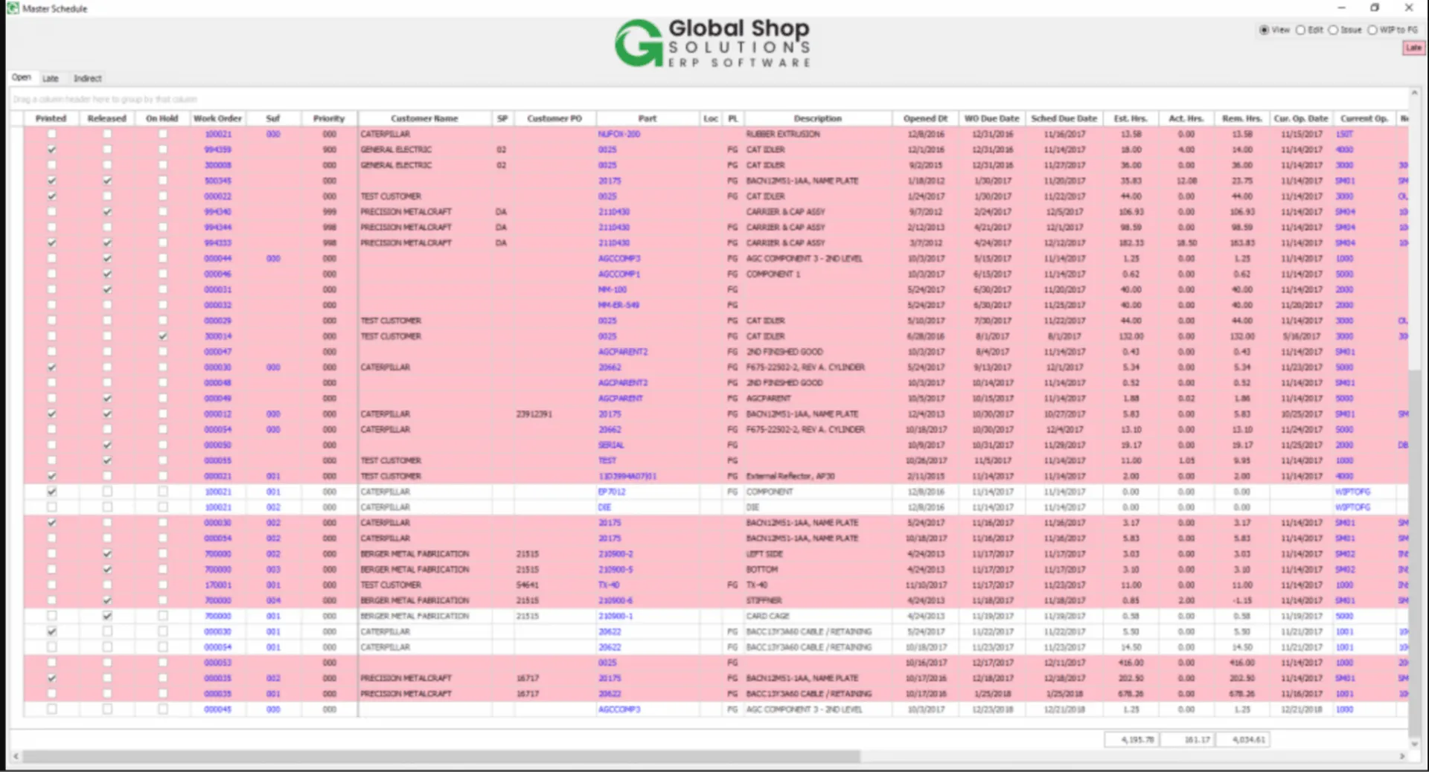Click the Est. Hrs. total 4,195.70 field
1429x772 pixels.
1131,739
